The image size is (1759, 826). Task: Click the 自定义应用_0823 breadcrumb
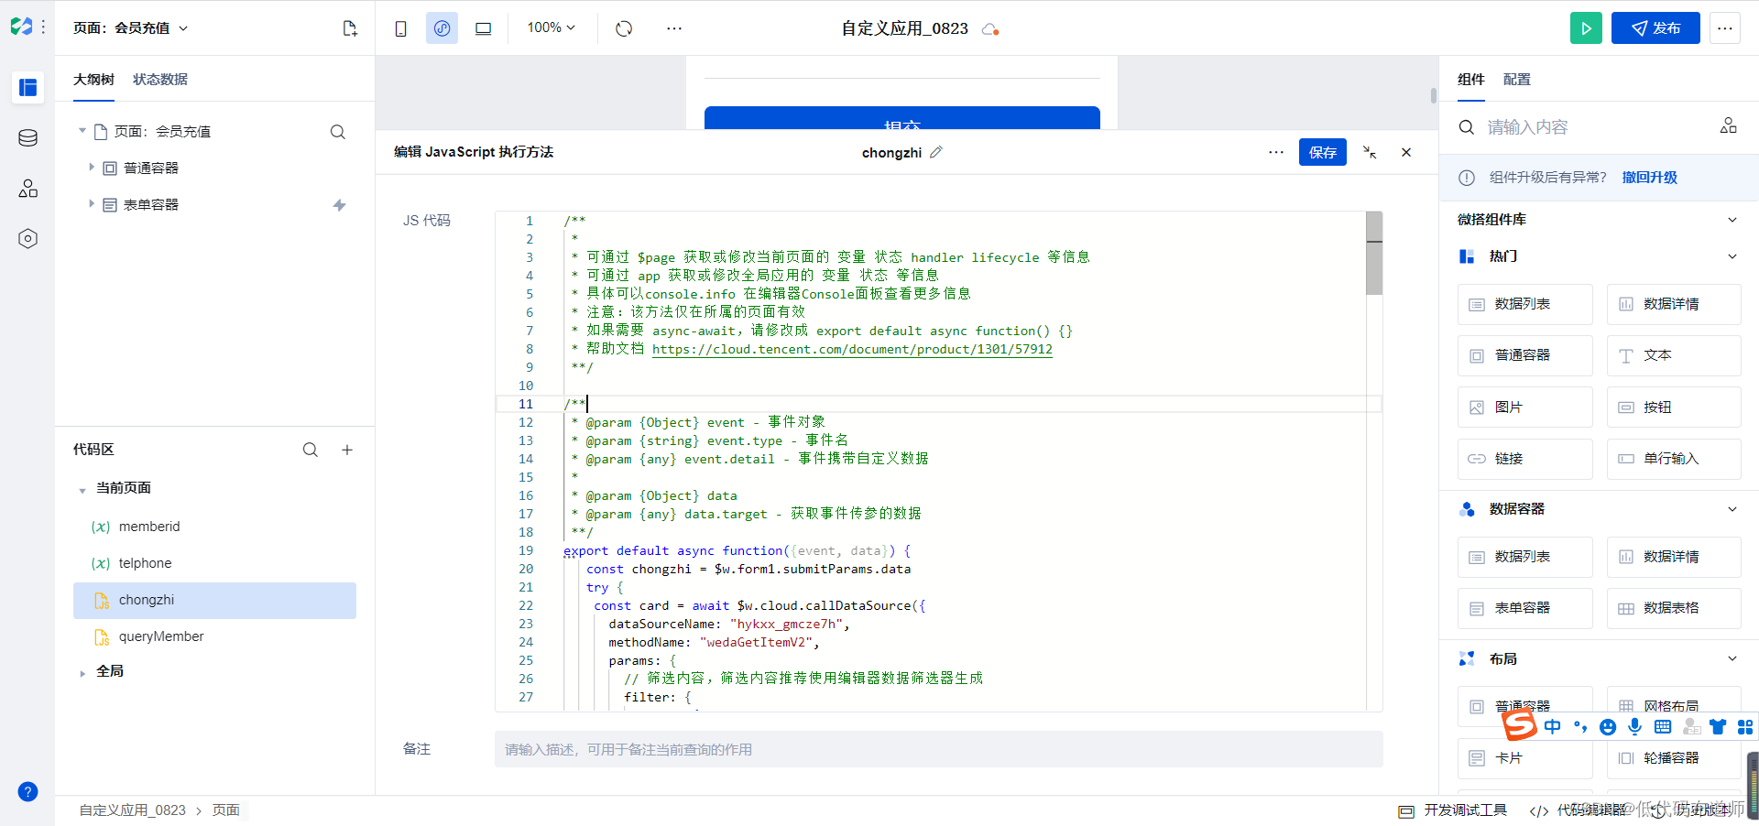(132, 810)
